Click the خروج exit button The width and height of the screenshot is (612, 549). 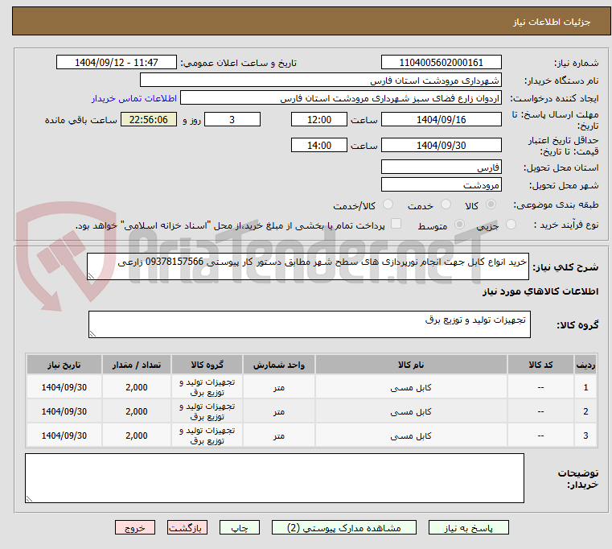[x=134, y=527]
